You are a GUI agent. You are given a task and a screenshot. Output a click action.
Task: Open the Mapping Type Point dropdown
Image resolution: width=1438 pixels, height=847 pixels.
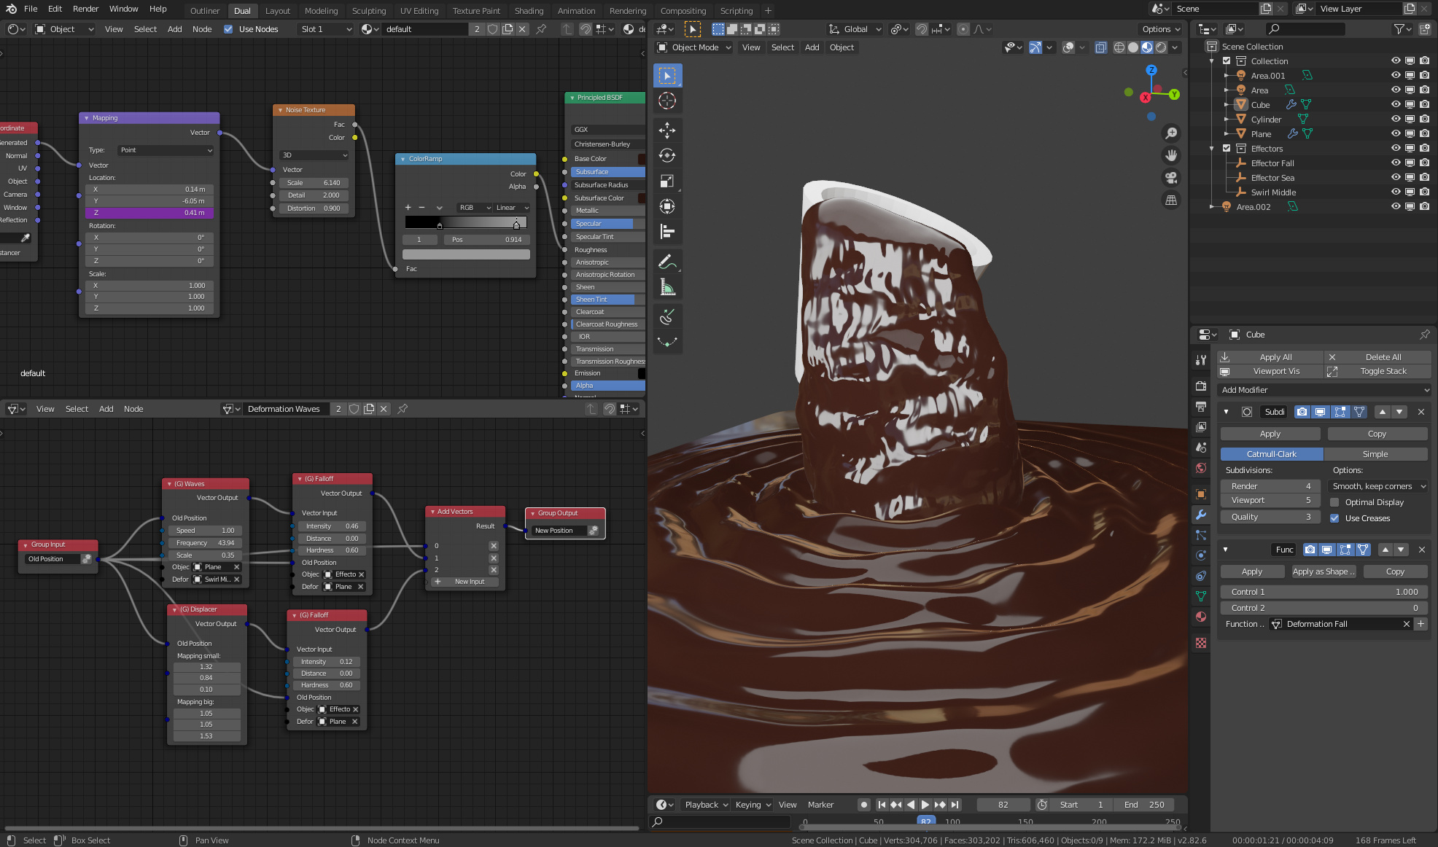click(166, 150)
